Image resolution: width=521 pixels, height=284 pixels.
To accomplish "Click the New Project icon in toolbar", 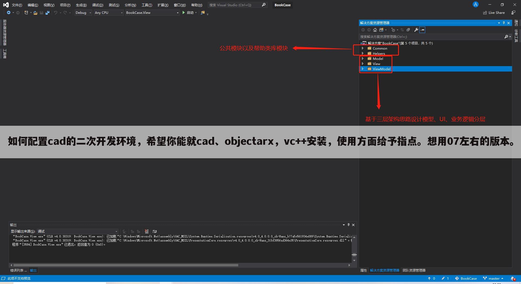I will point(26,13).
